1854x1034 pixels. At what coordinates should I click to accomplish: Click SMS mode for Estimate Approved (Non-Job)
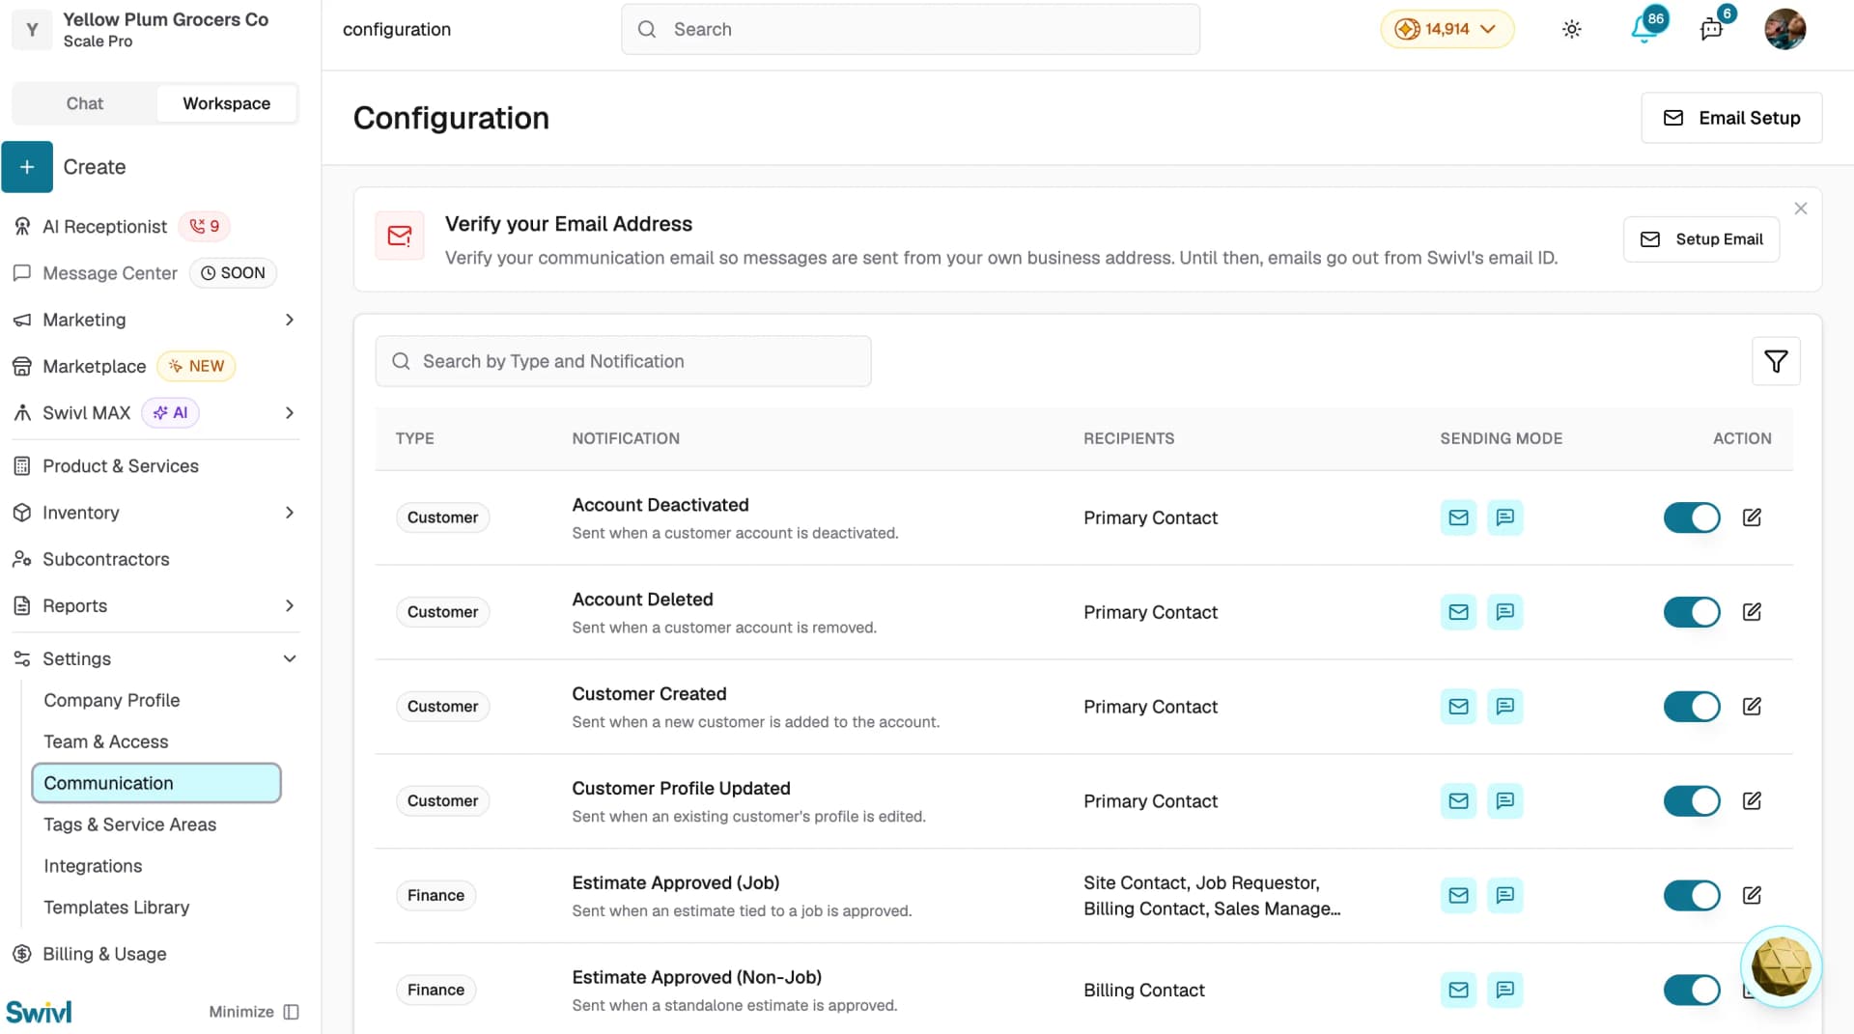[1504, 991]
